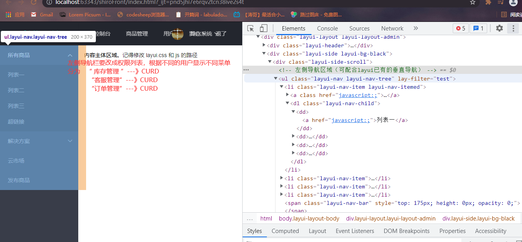Screen dimensions: 522x242
Task: Collapse the ul layui-nav-tree node
Action: coord(276,79)
